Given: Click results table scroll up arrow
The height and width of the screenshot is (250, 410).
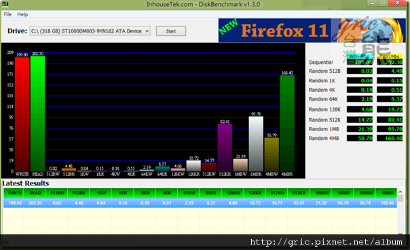Looking at the screenshot, I should click(x=400, y=192).
